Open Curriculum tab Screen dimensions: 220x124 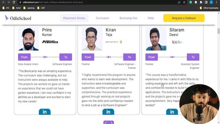(102, 18)
